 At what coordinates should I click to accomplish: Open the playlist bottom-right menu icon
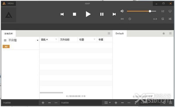pyautogui.click(x=171, y=103)
